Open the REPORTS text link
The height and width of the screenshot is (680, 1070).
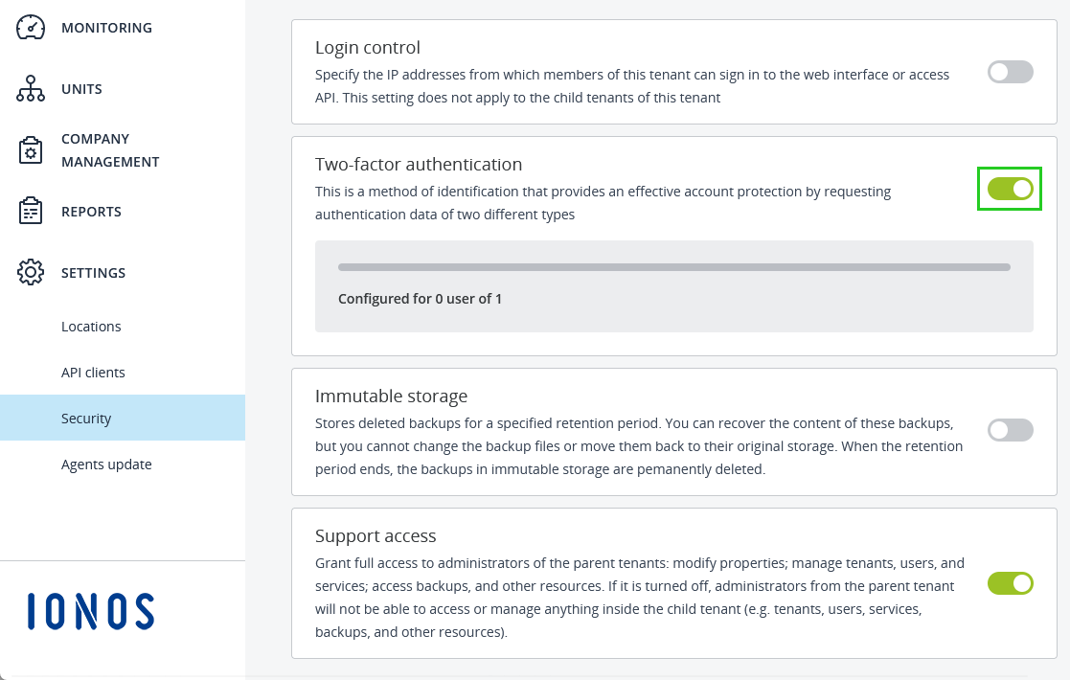tap(91, 212)
